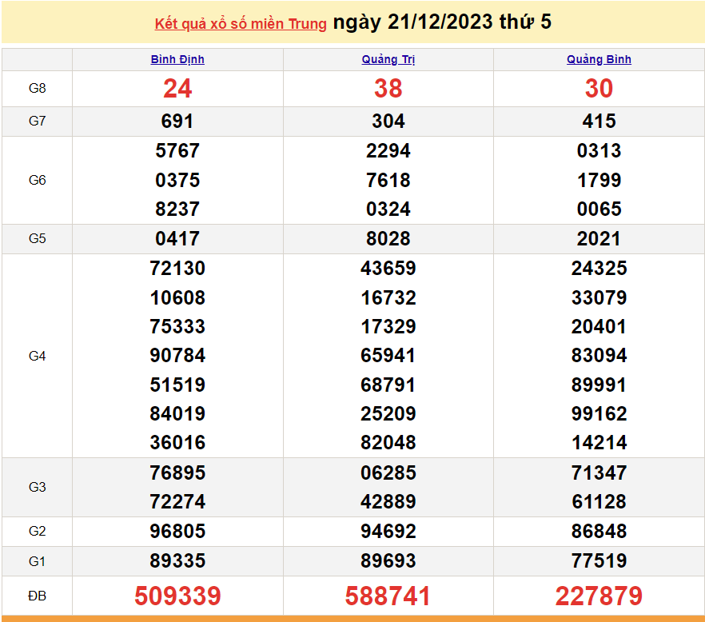The width and height of the screenshot is (705, 622).
Task: Open the Quảng Trị province link
Action: 388,60
